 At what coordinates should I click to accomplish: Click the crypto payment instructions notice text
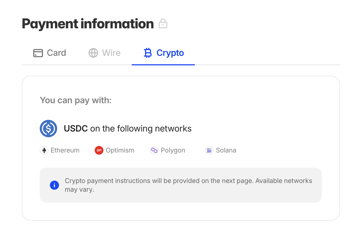pyautogui.click(x=188, y=185)
